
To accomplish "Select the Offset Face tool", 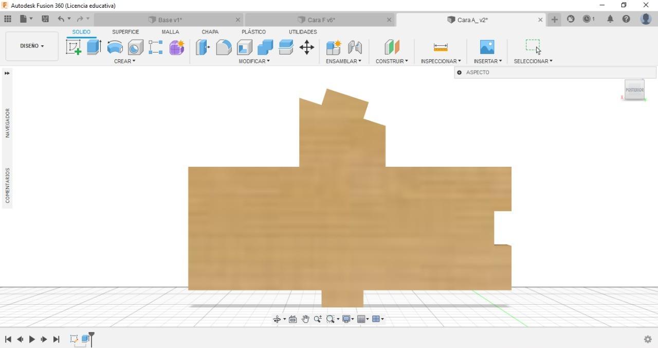I will (x=286, y=47).
